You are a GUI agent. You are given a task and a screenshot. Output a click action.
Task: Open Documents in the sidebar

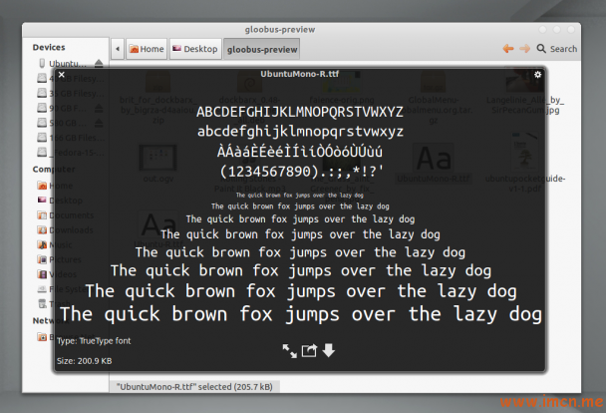[x=65, y=215]
